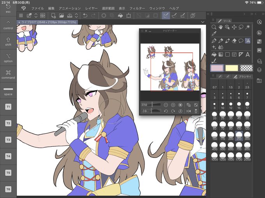
Task: Select the Figure rectangle tool
Action: pyautogui.click(x=227, y=55)
